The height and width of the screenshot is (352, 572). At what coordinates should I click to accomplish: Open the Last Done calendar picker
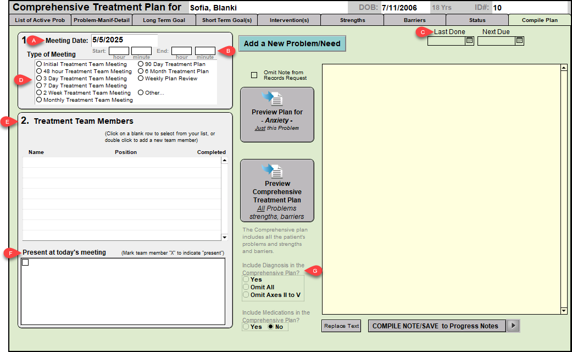[469, 41]
